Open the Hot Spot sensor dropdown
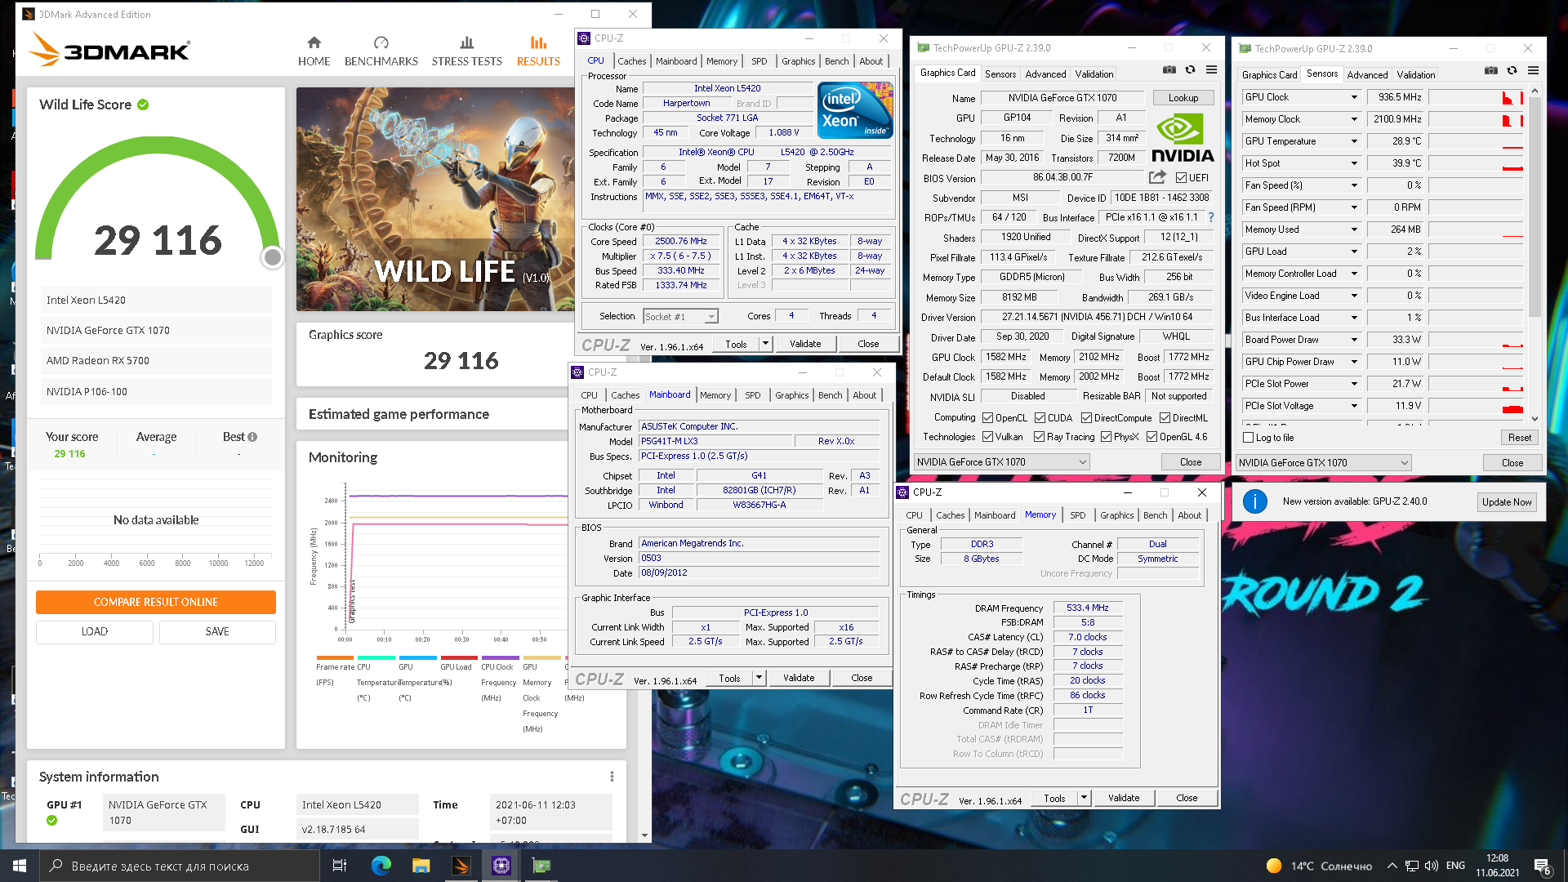This screenshot has height=882, width=1568. coord(1354,163)
